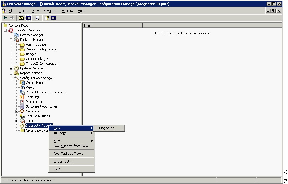Click the Utilities icon
This screenshot has height=184, width=288.
tap(22, 121)
